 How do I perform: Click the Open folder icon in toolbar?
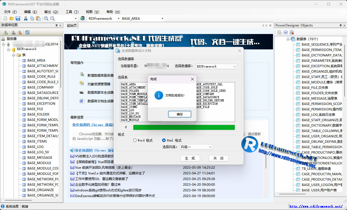12,18
